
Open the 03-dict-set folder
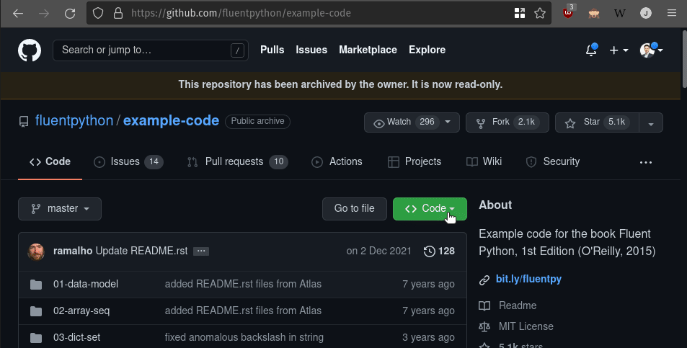pyautogui.click(x=76, y=337)
